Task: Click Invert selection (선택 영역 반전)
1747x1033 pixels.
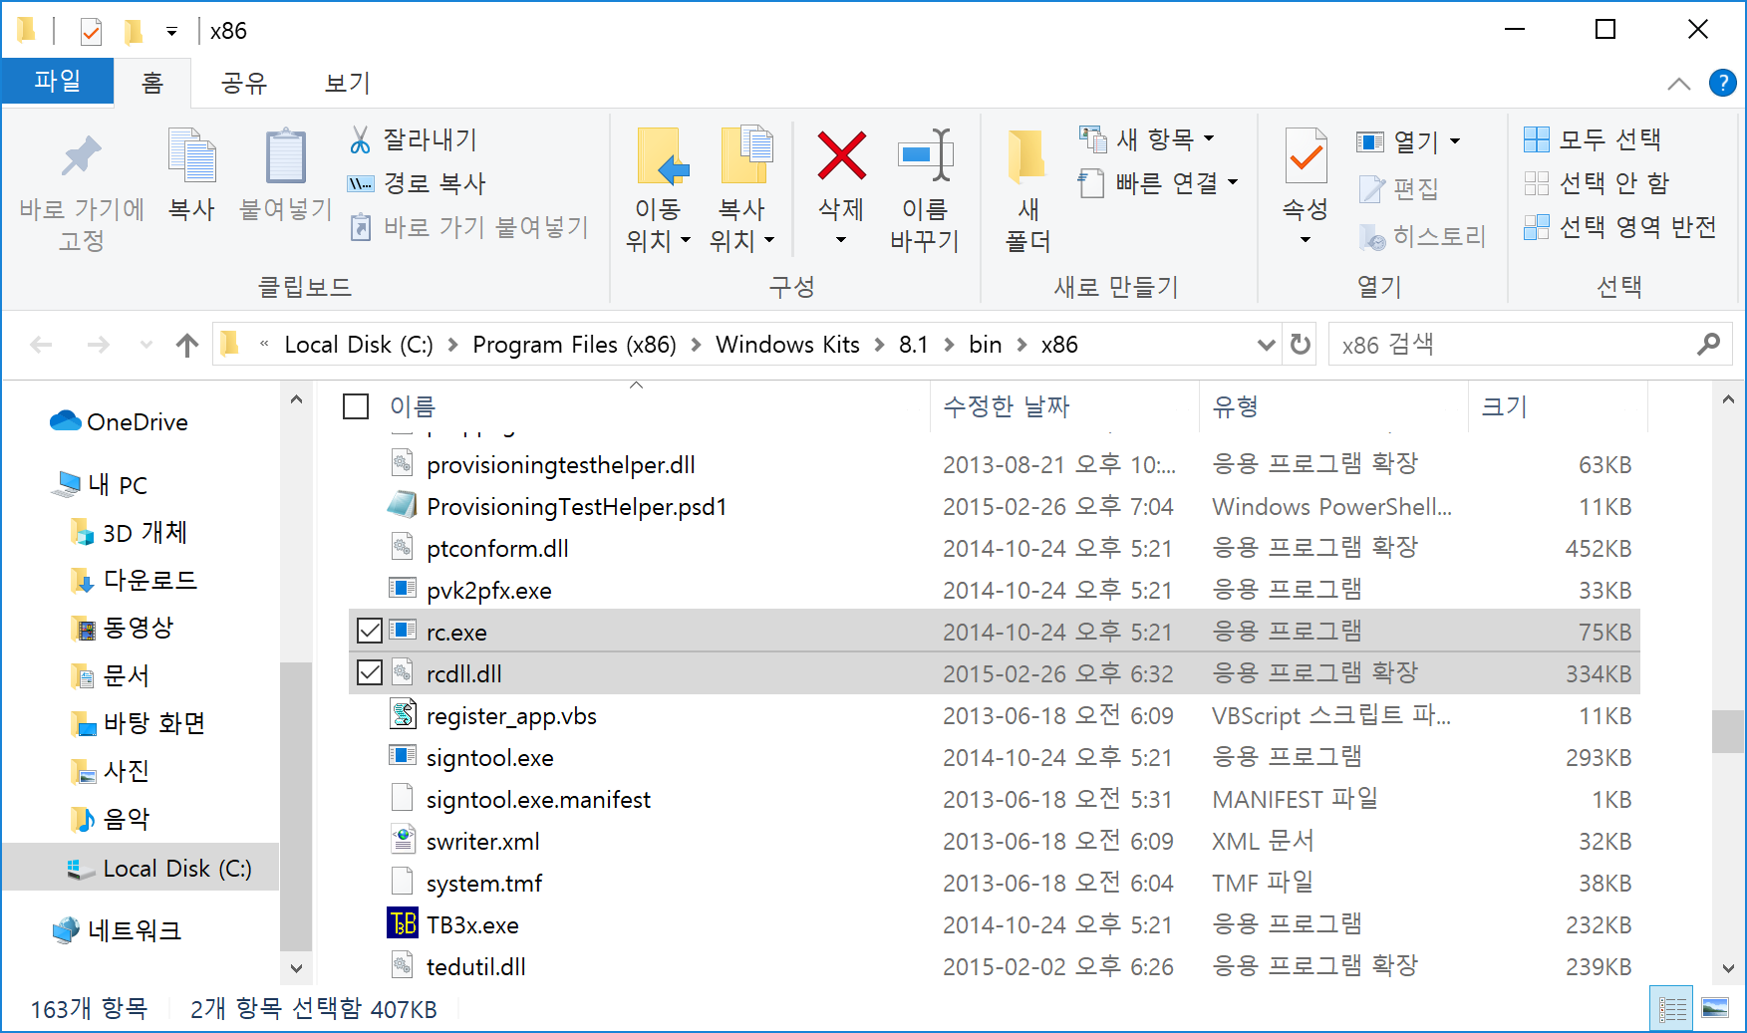Action: [1620, 227]
